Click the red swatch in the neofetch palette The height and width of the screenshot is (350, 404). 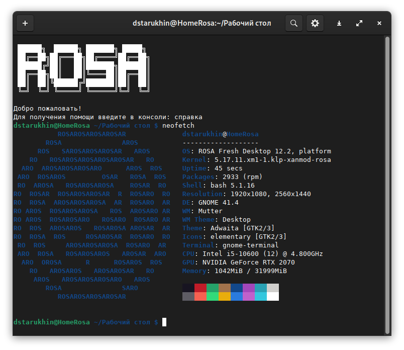point(200,288)
